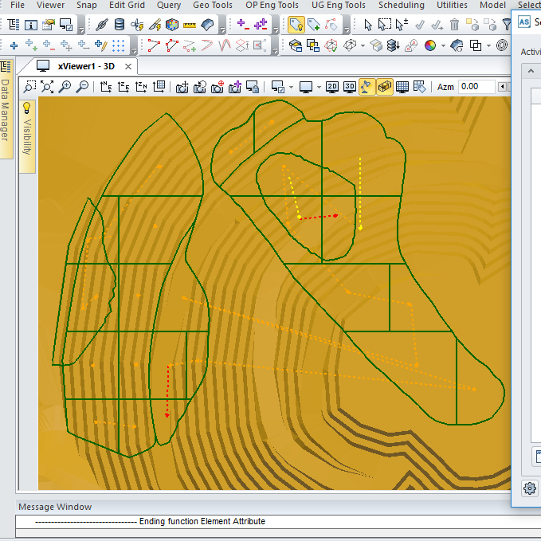Viewport: 541px width, 541px height.
Task: Expand the overlapping squares dropdown arrow
Action: [488, 45]
